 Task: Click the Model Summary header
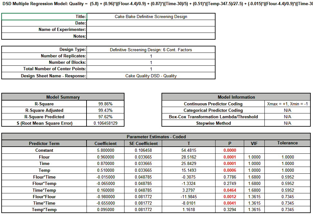click(63, 97)
